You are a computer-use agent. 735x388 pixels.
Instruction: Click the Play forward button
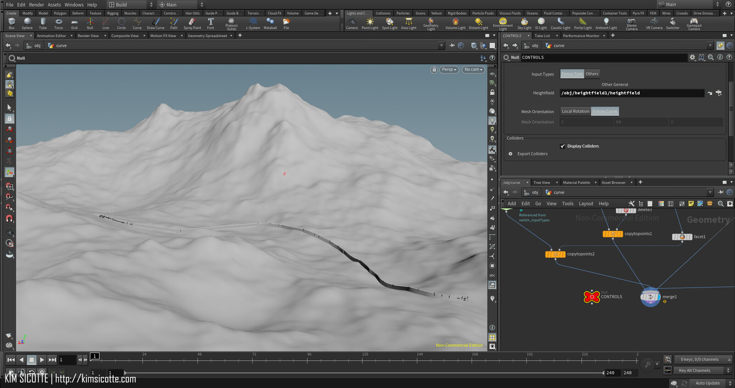(42, 360)
